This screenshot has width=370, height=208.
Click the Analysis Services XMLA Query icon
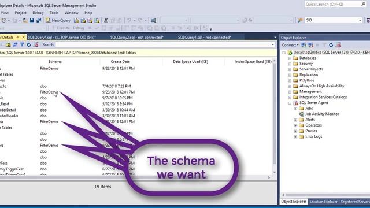click(x=97, y=21)
